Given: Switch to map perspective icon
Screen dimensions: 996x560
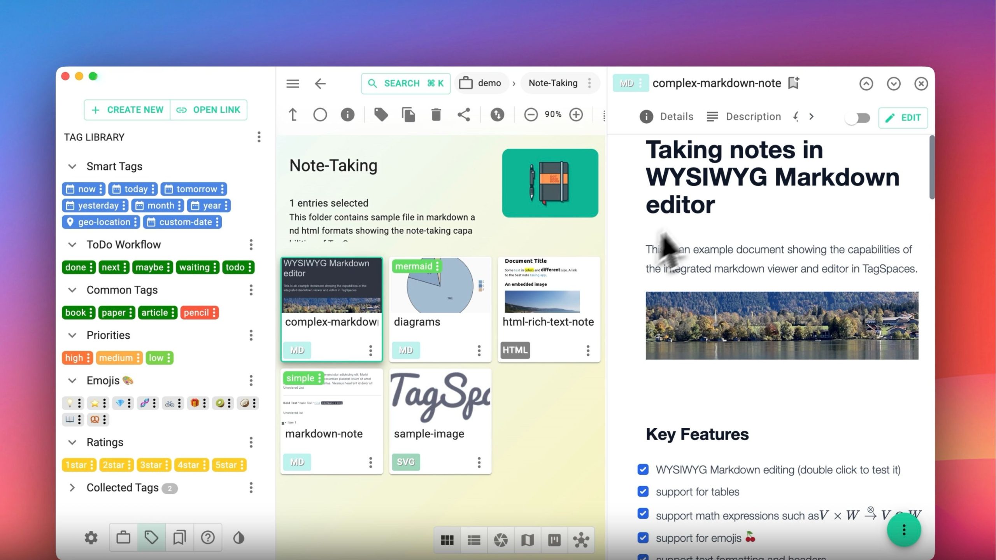Looking at the screenshot, I should [x=528, y=540].
